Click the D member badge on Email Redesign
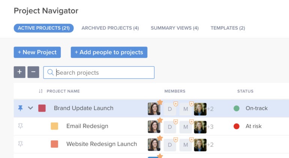The height and width of the screenshot is (158, 289). click(170, 127)
